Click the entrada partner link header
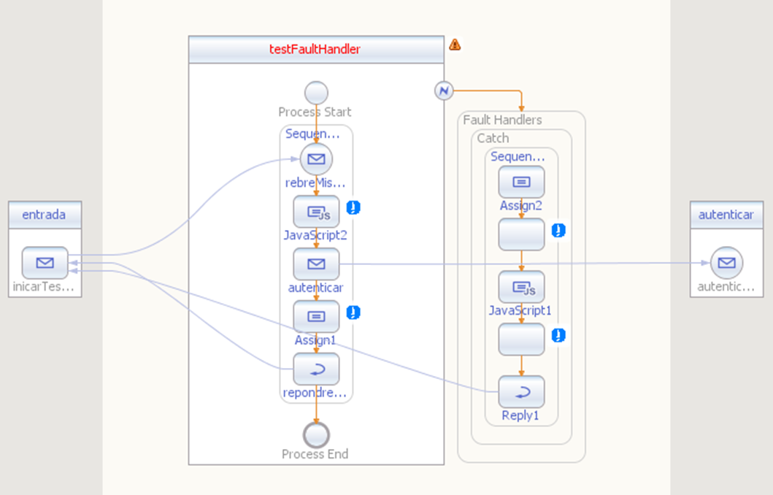The image size is (773, 495). pos(45,215)
